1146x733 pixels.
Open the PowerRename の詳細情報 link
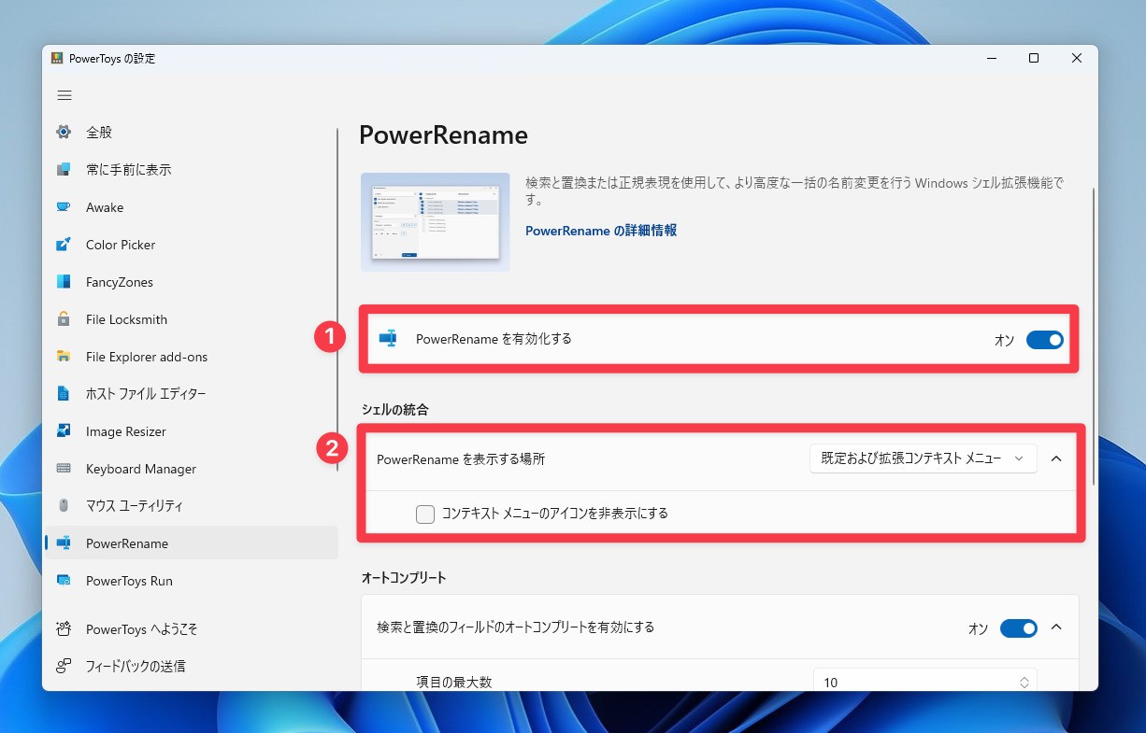pyautogui.click(x=600, y=230)
